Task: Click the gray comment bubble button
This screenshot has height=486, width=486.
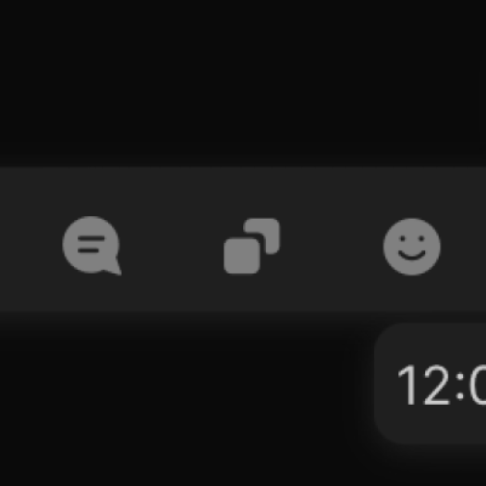Action: 91,246
